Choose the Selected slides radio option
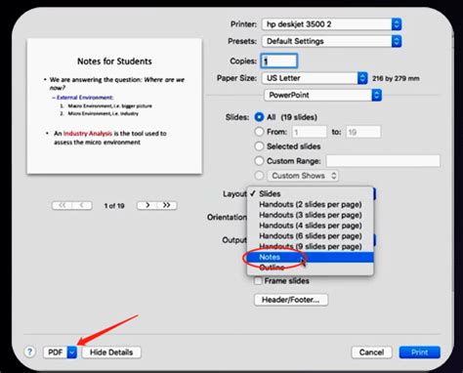The width and height of the screenshot is (463, 373). [x=259, y=146]
